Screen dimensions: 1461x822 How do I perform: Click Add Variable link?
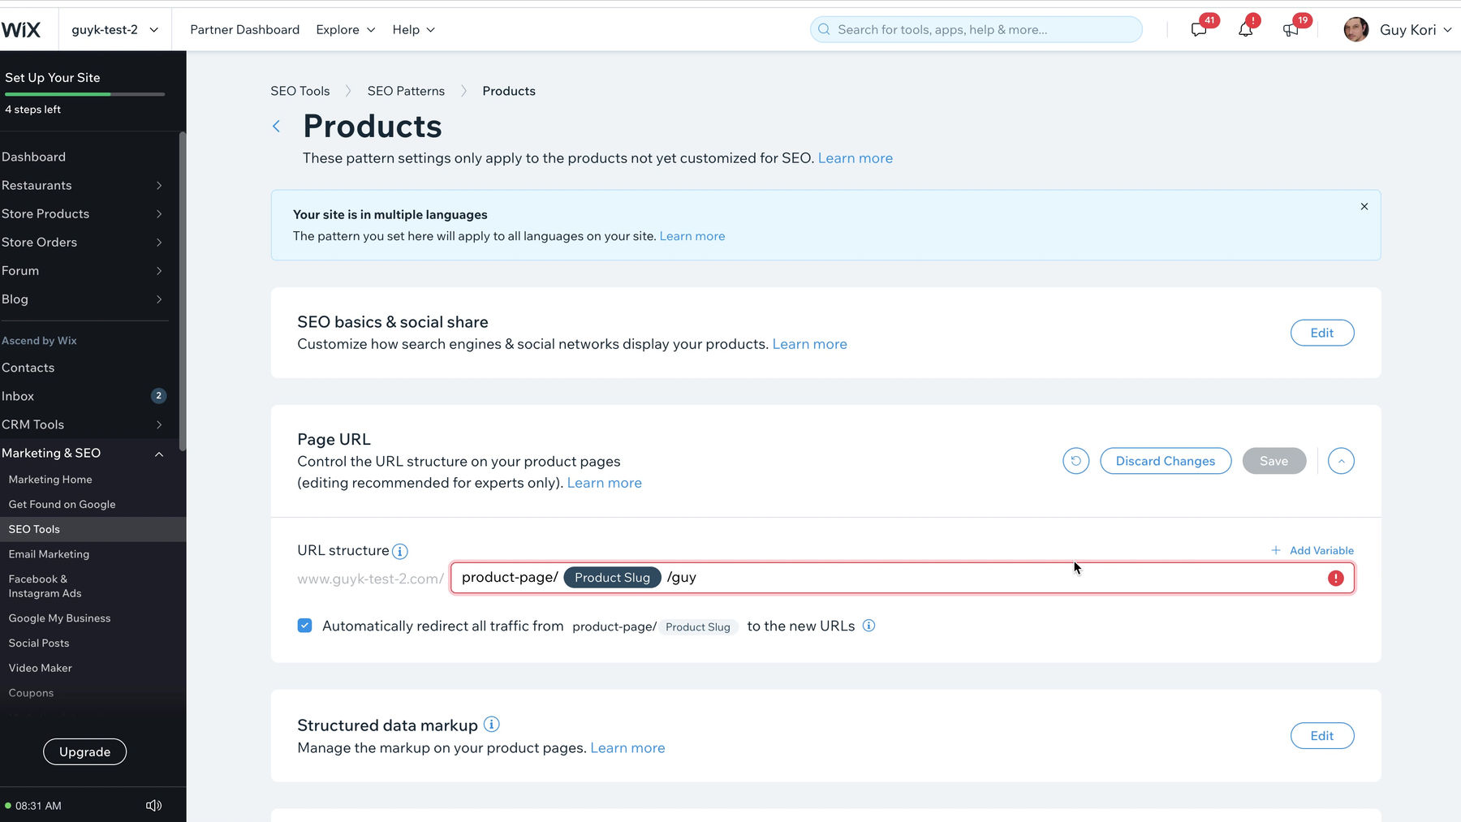pyautogui.click(x=1321, y=550)
